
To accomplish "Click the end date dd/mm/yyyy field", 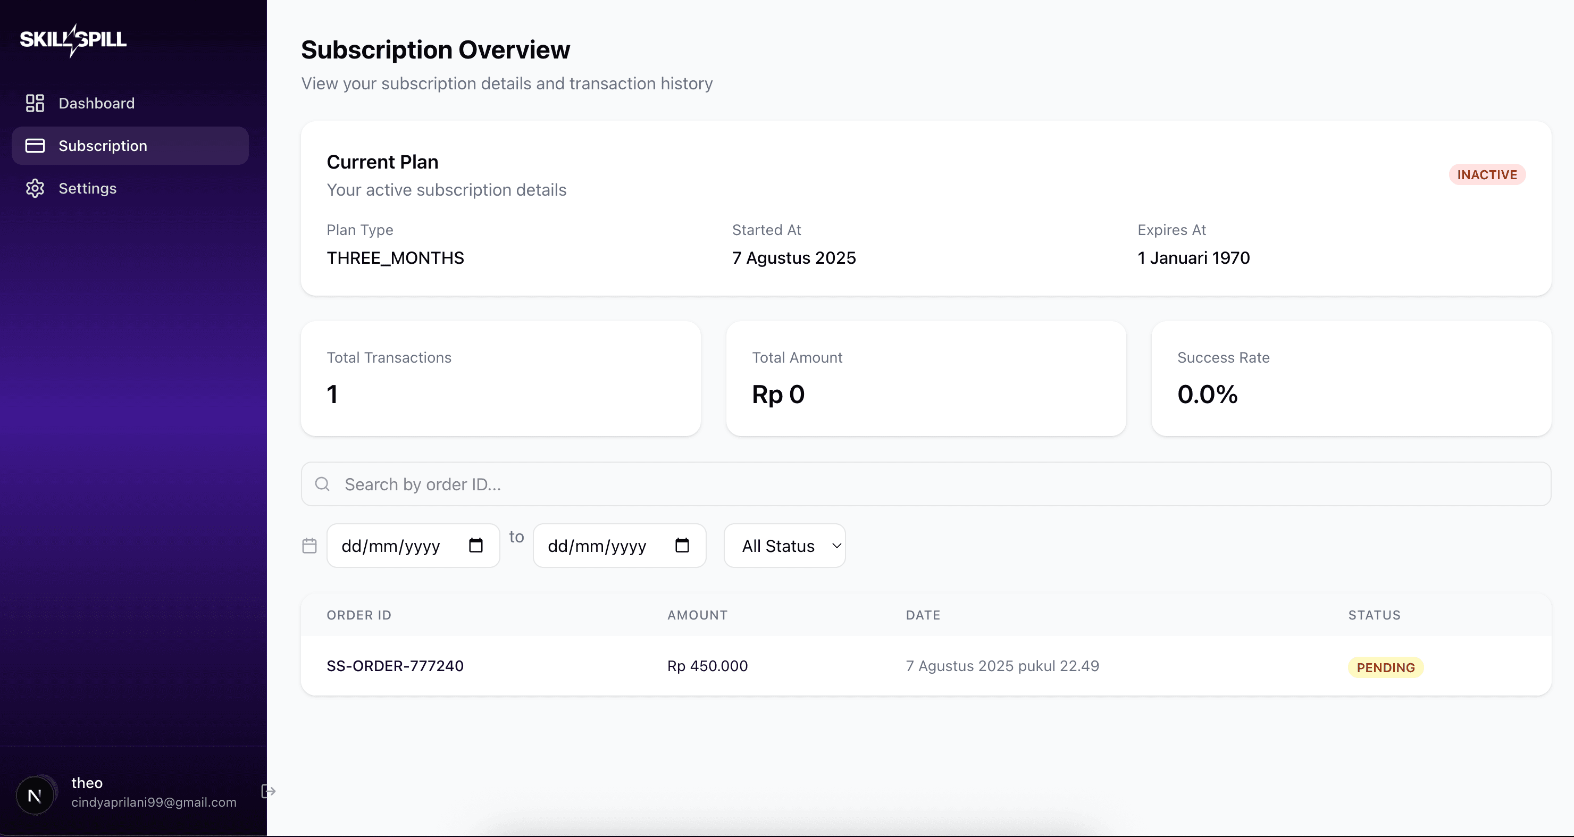I will 619,546.
